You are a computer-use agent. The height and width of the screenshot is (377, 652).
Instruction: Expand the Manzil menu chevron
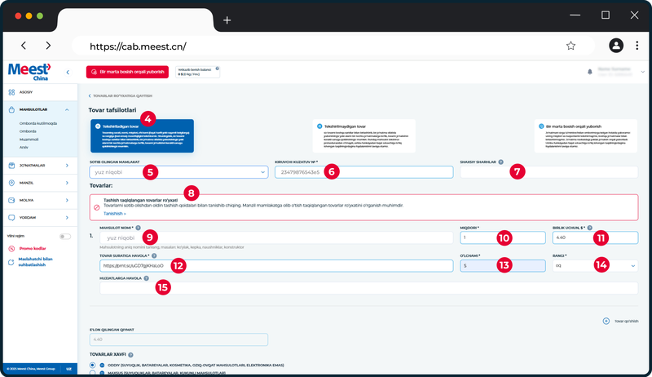point(67,183)
